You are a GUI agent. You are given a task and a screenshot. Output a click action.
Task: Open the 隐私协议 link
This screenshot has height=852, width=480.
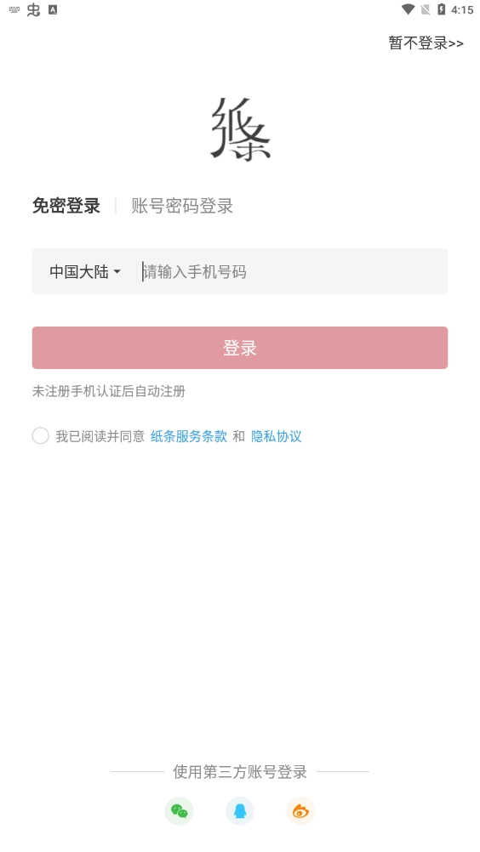coord(276,436)
